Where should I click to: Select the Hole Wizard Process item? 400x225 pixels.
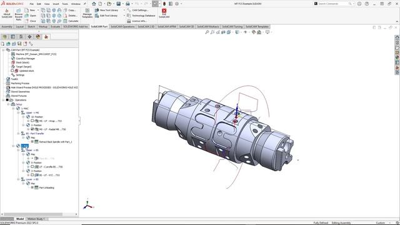point(44,87)
